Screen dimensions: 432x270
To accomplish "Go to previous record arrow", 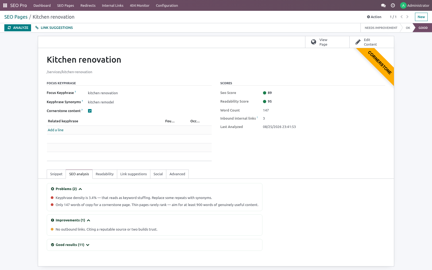I will [x=401, y=17].
